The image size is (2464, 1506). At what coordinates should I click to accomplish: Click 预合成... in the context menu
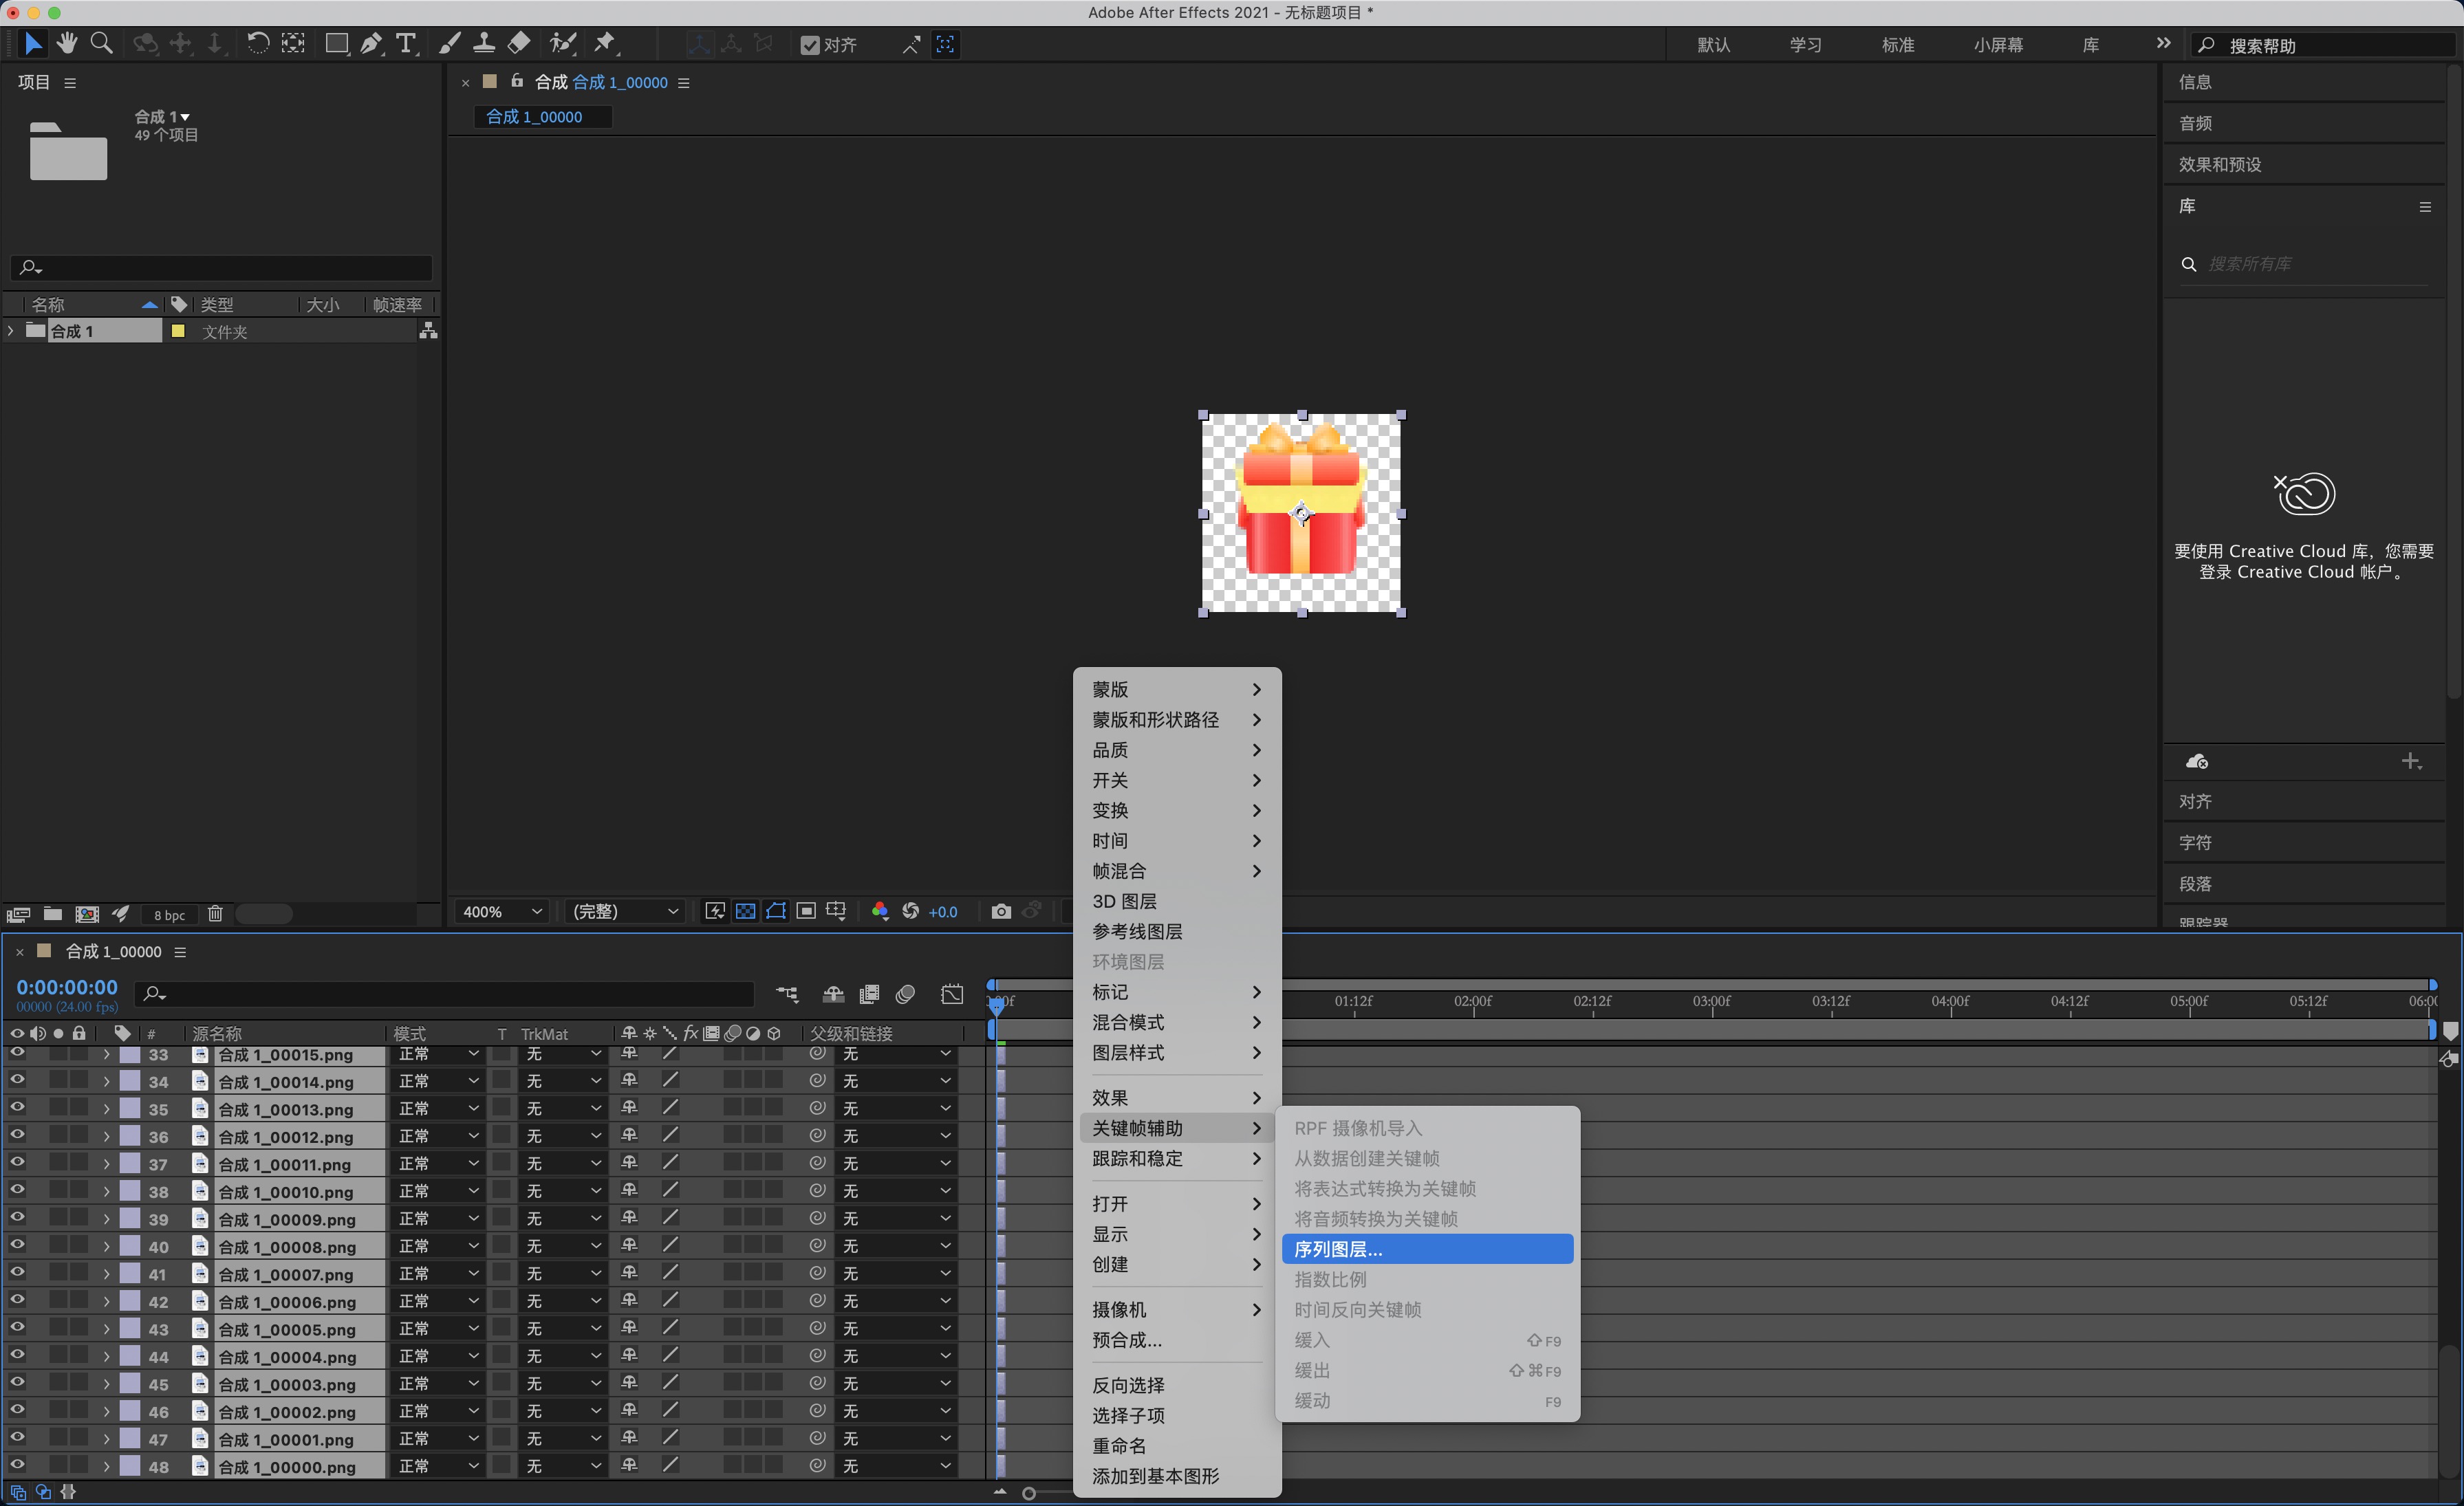click(x=1127, y=1340)
